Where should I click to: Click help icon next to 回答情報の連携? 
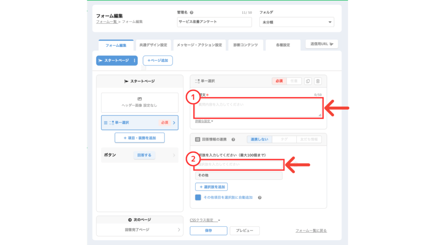[x=233, y=139]
